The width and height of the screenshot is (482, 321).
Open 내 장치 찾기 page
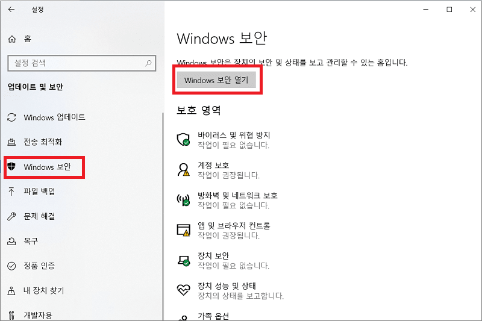tap(44, 291)
